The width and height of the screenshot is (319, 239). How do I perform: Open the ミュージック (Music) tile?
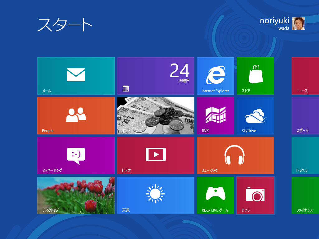(x=236, y=156)
